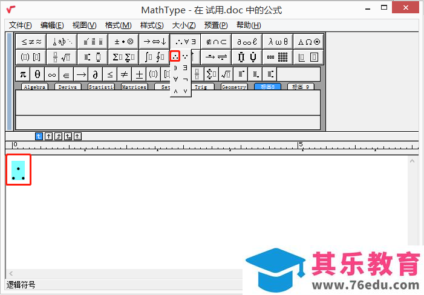Switch to the Trig tab
424x295 pixels.
coord(202,86)
